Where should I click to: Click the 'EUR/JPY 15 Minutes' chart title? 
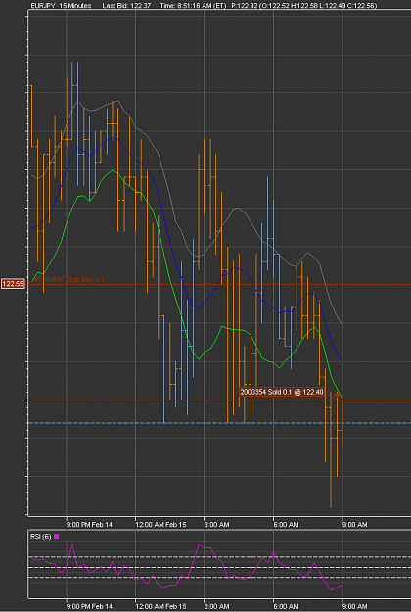61,6
